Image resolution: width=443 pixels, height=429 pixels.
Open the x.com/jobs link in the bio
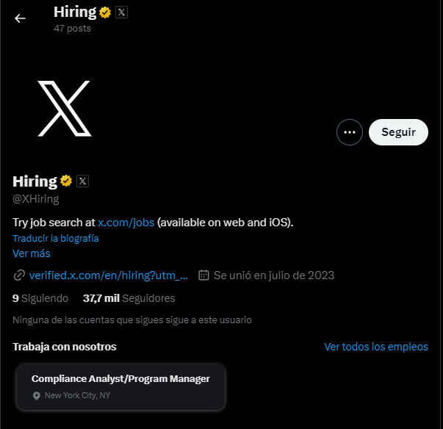point(126,222)
